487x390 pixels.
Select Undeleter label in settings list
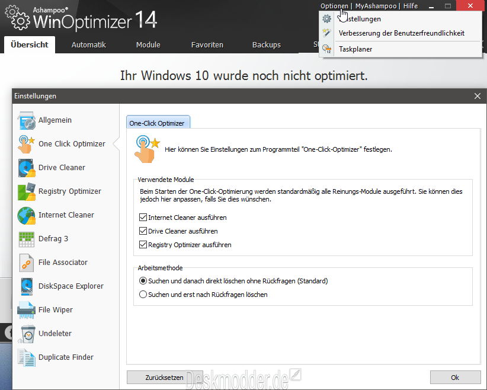tap(55, 334)
